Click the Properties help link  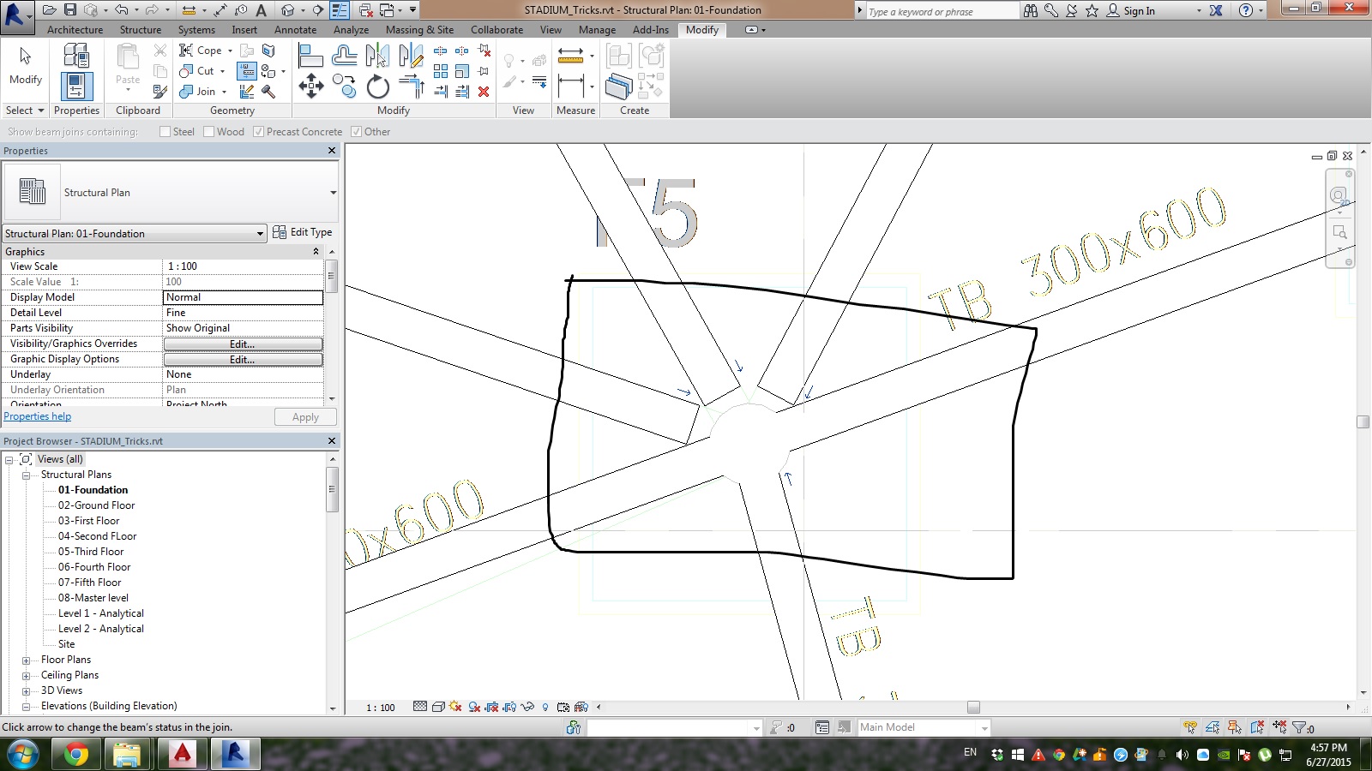coord(37,416)
